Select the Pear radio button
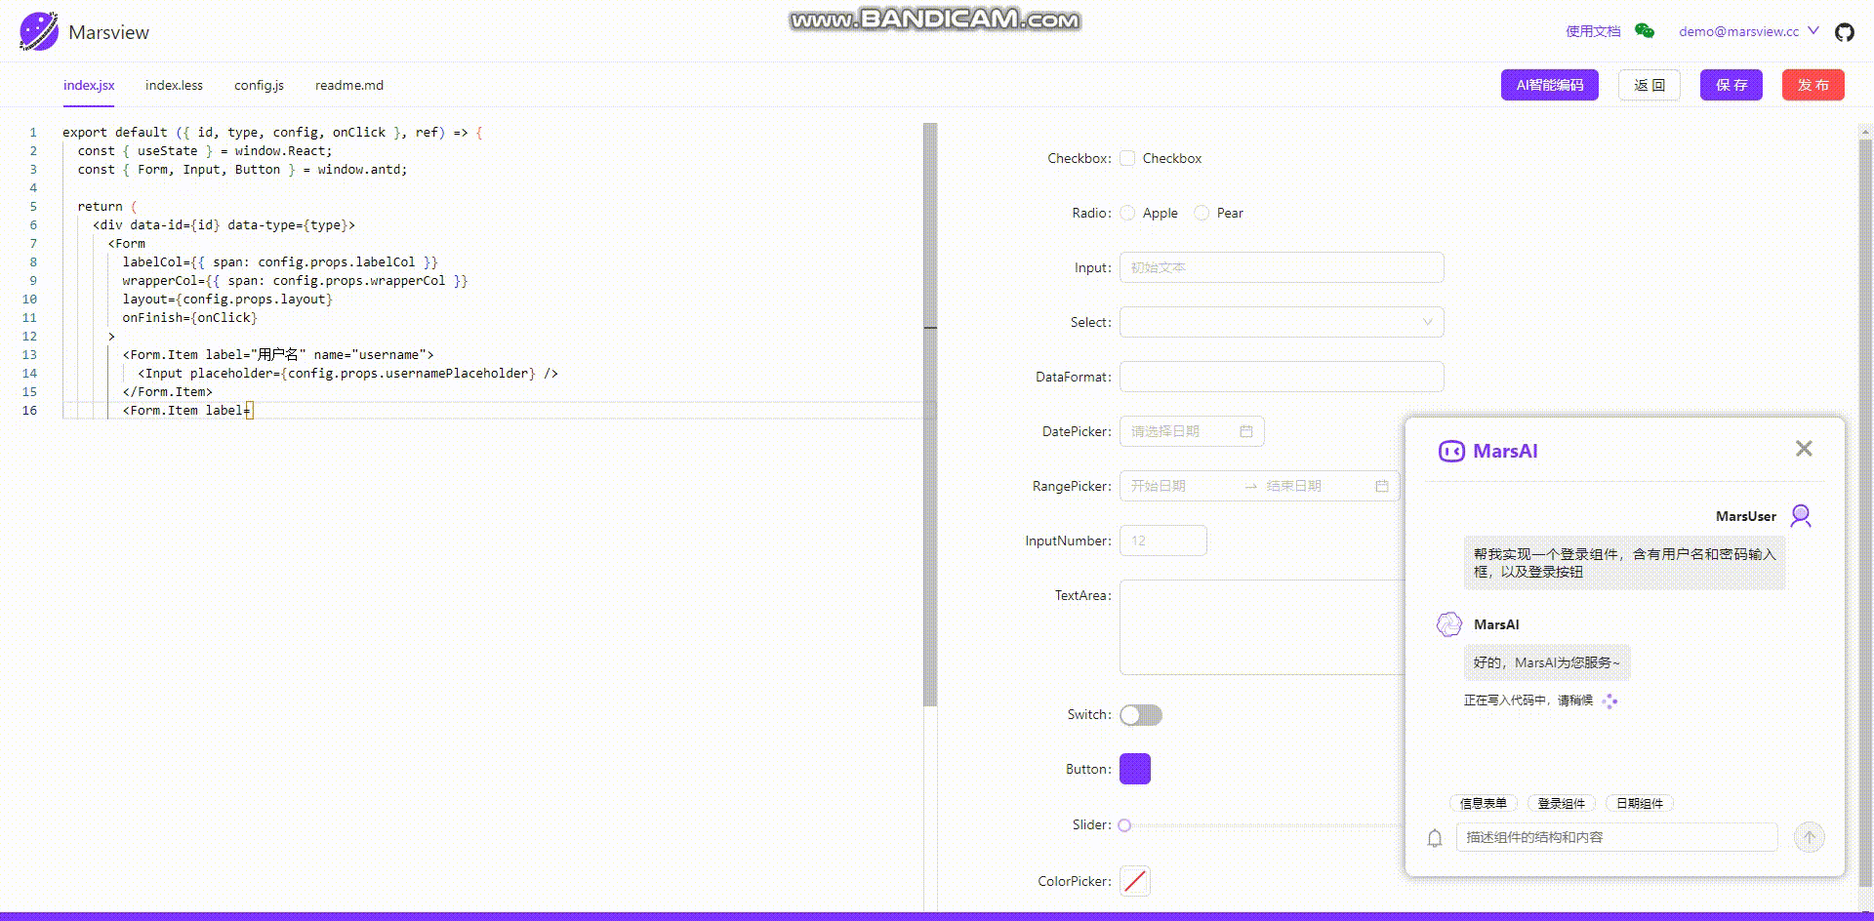This screenshot has width=1874, height=921. [1202, 213]
